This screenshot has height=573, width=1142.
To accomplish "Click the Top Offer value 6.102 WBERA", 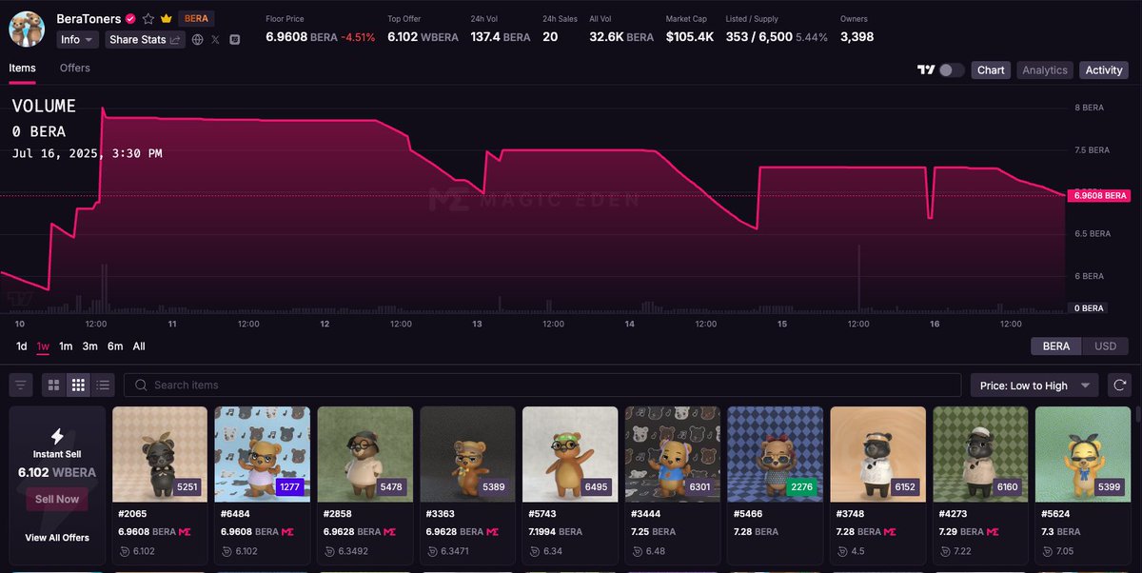I will click(423, 37).
